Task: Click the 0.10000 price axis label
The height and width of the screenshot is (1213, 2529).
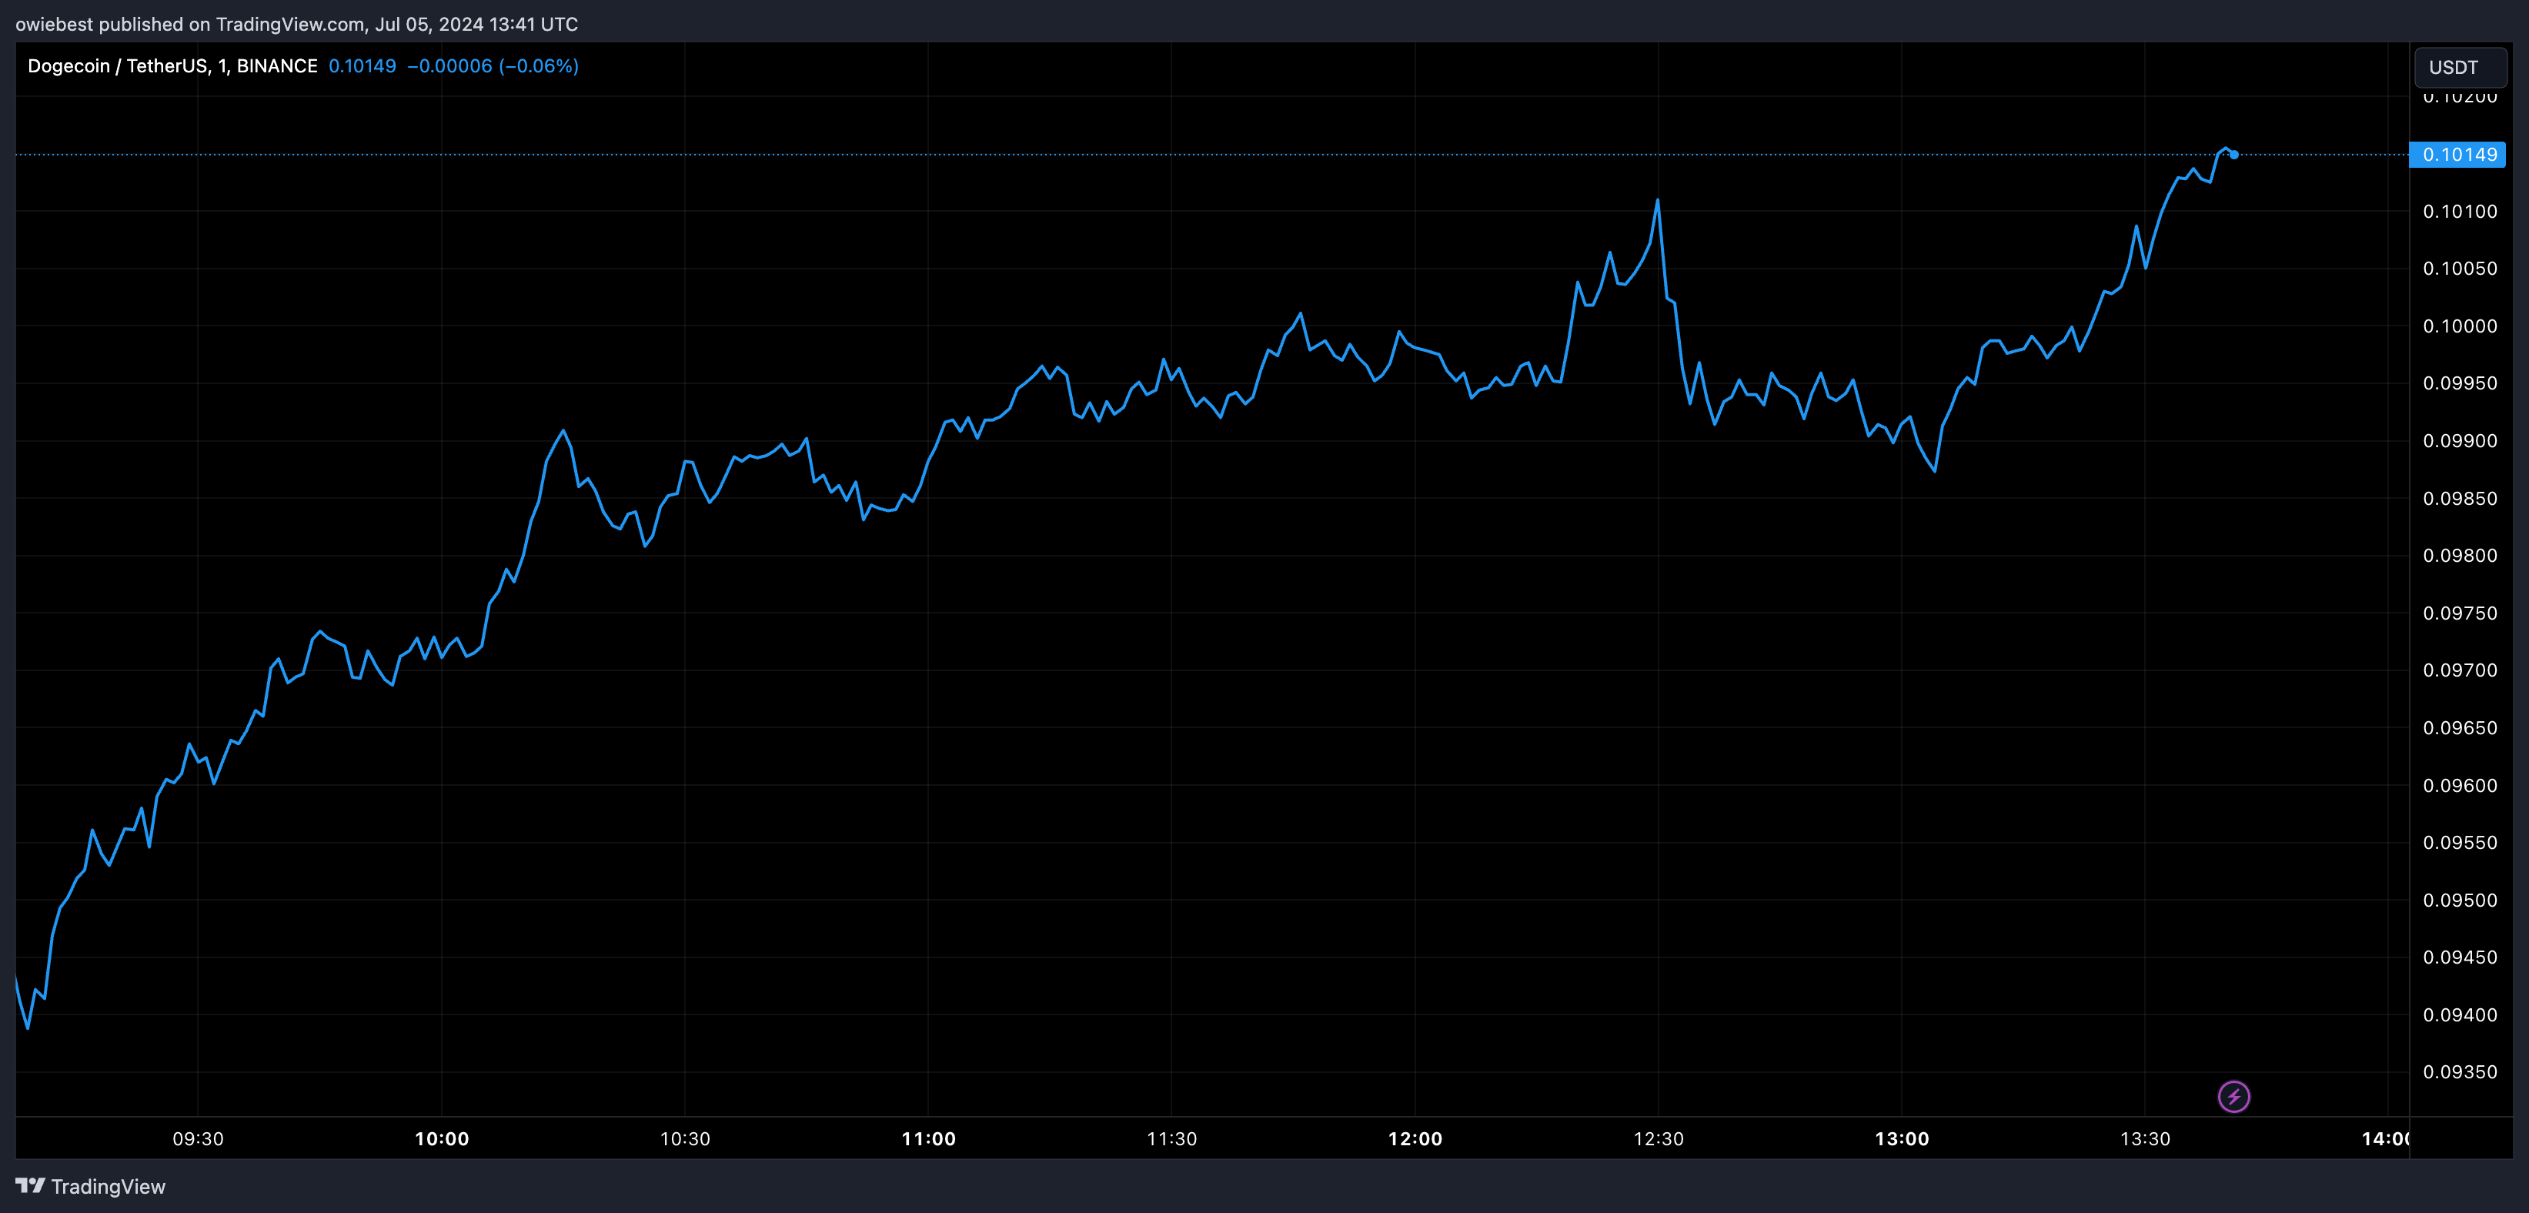Action: tap(2459, 326)
